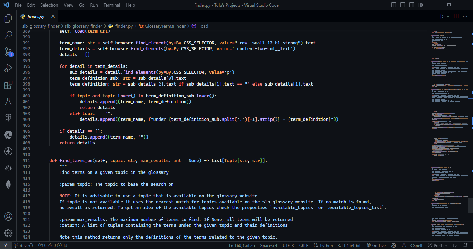Open the Go menu

click(x=82, y=5)
